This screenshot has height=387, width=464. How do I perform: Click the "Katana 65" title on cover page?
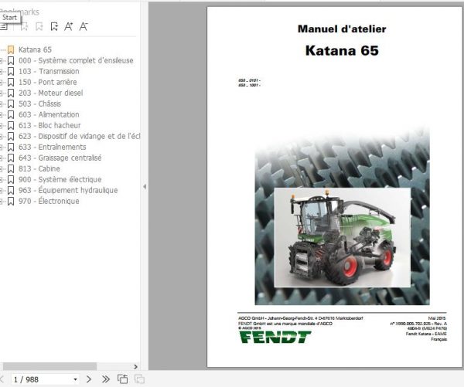(342, 50)
